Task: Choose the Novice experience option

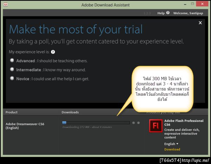Action: click(12, 78)
